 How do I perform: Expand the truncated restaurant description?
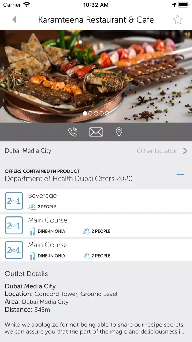[94, 328]
